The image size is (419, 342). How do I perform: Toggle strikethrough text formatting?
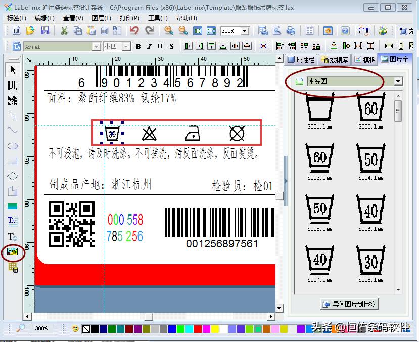pyautogui.click(x=171, y=46)
